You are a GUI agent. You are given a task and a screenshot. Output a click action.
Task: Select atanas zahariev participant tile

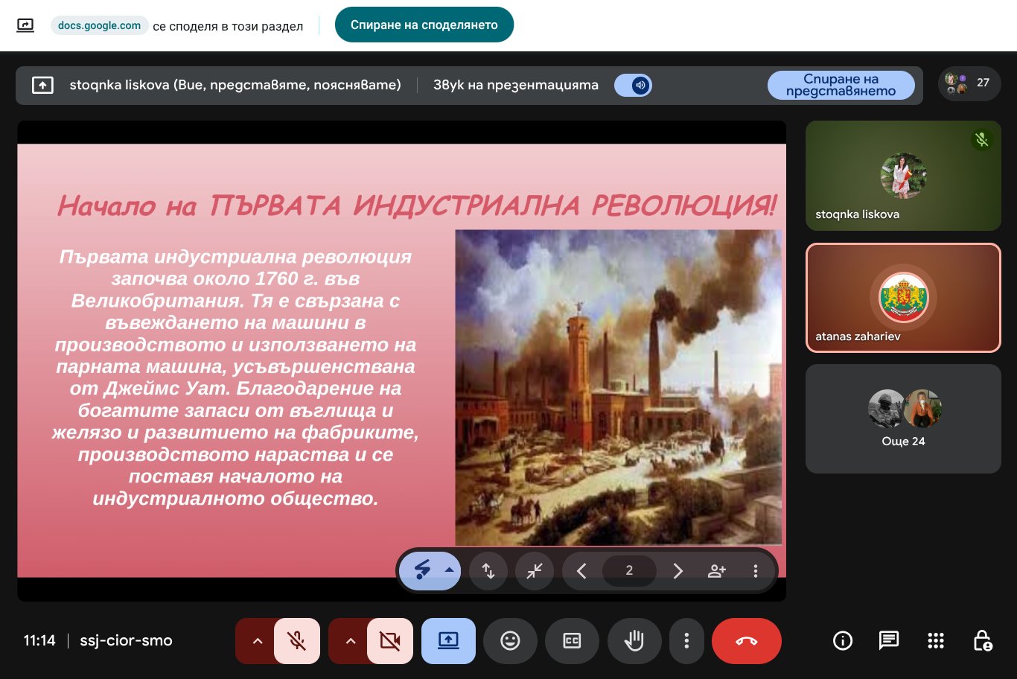[x=902, y=298]
